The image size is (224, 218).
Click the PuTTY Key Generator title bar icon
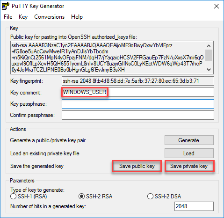coord(6,6)
